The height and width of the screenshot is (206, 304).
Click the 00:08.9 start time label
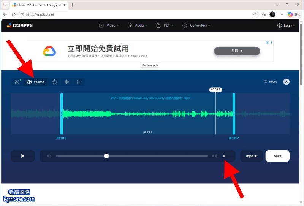pos(62,138)
